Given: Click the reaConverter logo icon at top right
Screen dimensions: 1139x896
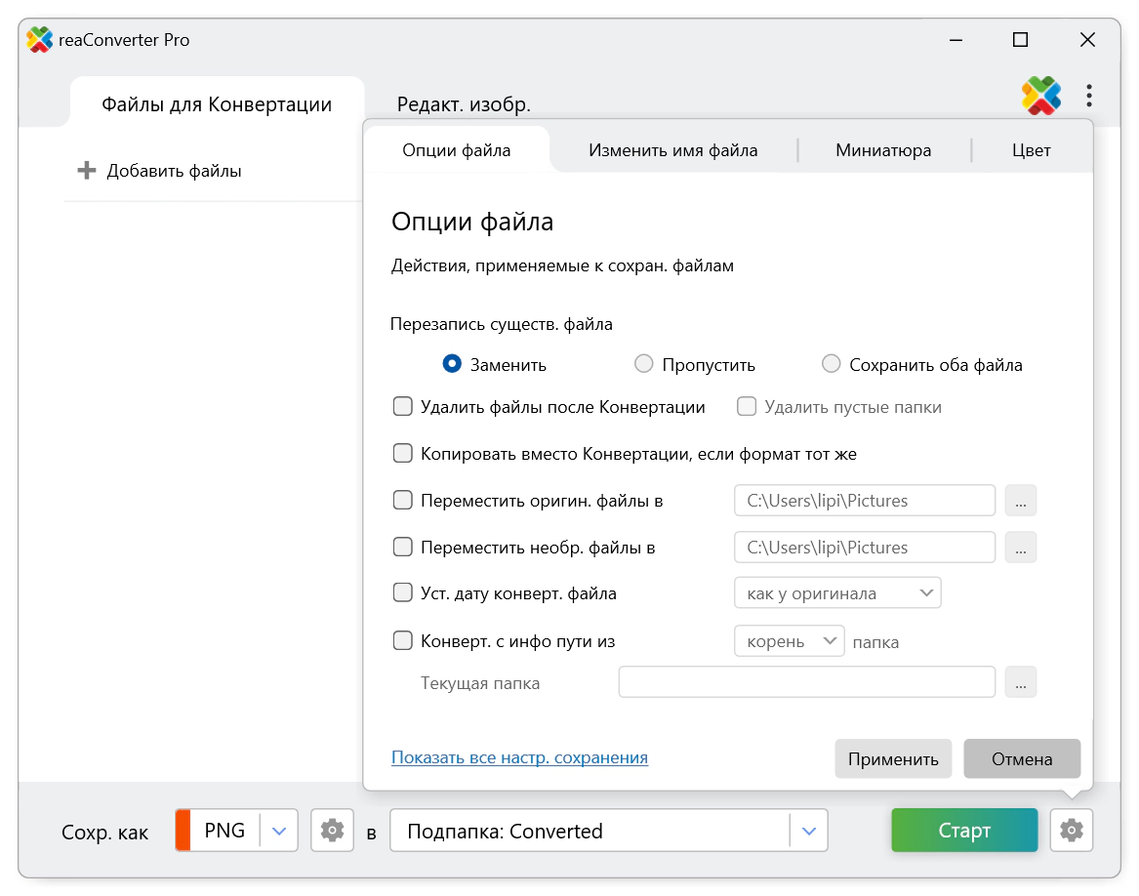Looking at the screenshot, I should [x=1041, y=96].
